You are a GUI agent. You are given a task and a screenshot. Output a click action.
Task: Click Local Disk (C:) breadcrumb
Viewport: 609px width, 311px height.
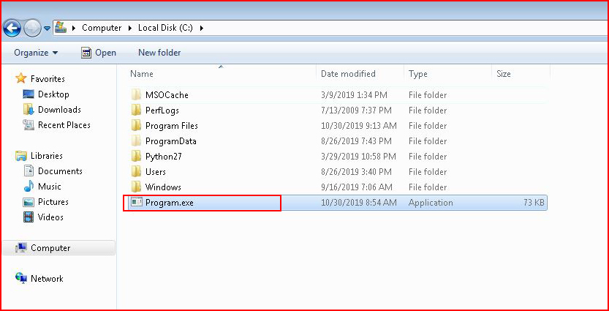click(165, 28)
